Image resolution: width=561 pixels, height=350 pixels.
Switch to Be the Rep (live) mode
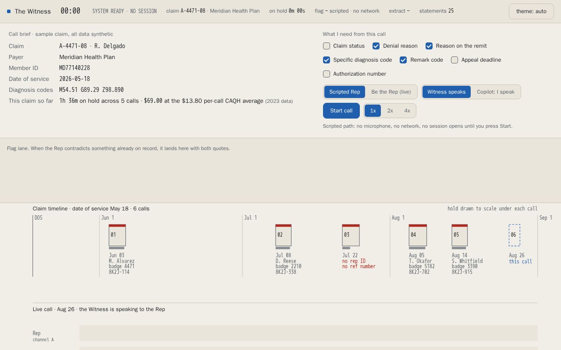tap(391, 92)
